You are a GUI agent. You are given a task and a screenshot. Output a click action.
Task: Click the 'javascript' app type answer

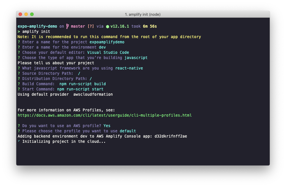click(136, 58)
